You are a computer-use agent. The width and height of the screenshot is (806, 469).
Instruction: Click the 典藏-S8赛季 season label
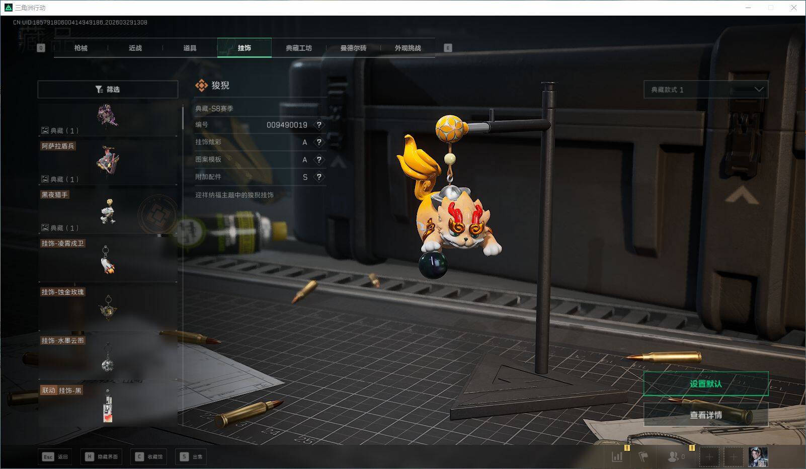click(214, 108)
